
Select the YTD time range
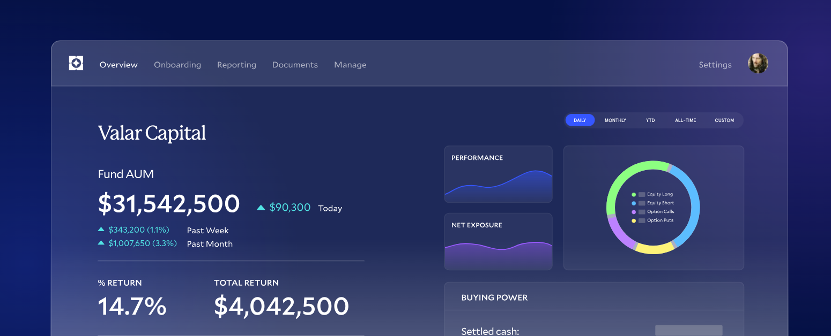coord(650,120)
